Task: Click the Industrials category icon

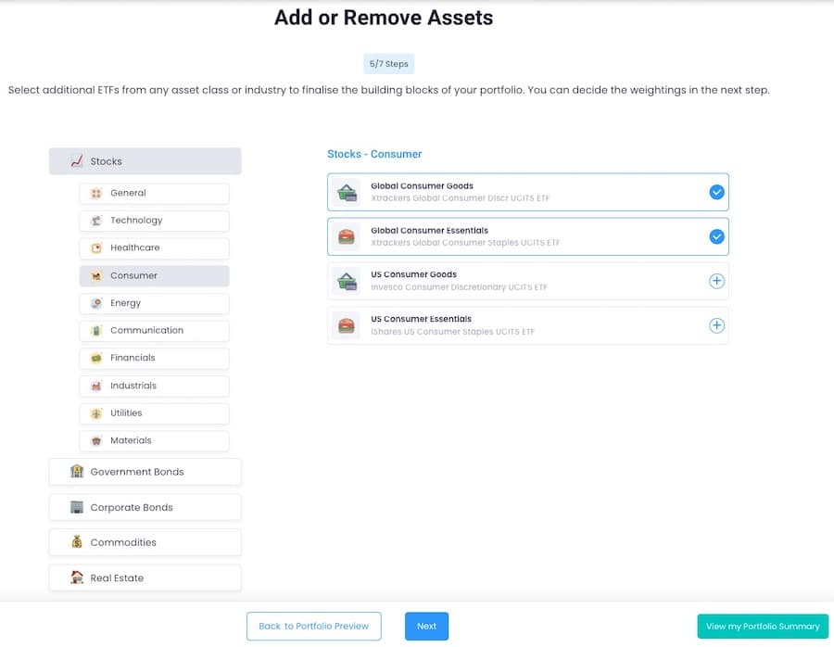Action: [x=96, y=386]
